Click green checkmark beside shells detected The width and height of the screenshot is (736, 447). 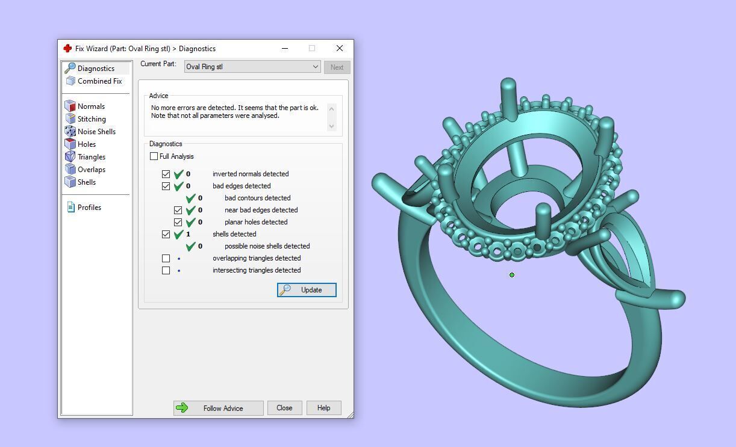click(x=178, y=235)
